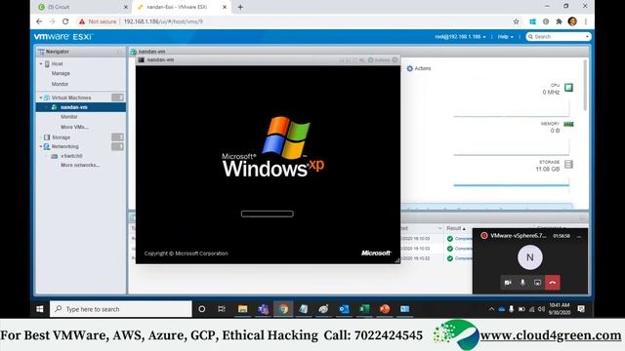The height and width of the screenshot is (351, 625).
Task: Select nandan-vm in the Navigator tree
Action: pos(74,107)
